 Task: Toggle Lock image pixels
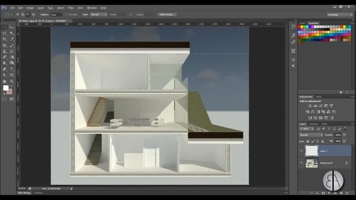point(313,141)
